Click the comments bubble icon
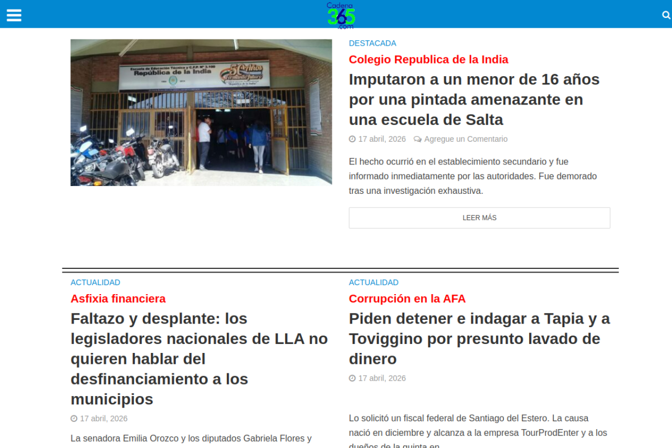Viewport: 672px width, 448px height. [417, 139]
